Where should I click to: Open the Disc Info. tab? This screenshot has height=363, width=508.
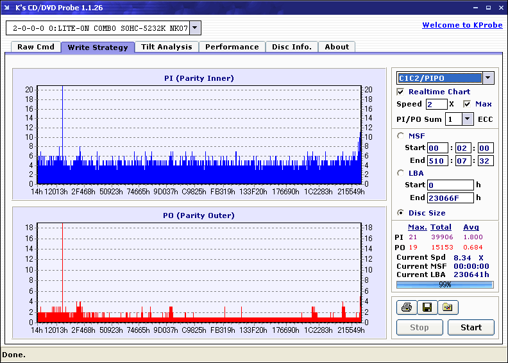(x=292, y=47)
